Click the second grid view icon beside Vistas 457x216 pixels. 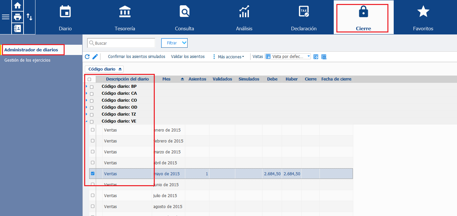click(324, 57)
